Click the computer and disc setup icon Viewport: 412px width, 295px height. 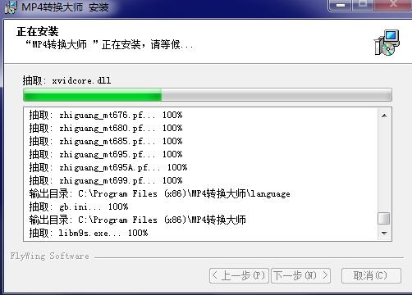click(x=387, y=43)
